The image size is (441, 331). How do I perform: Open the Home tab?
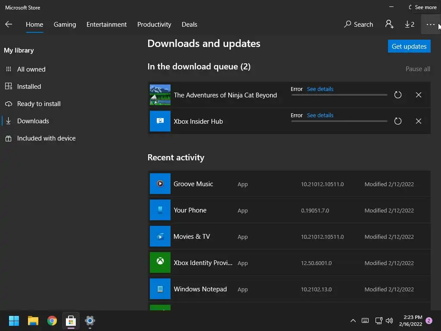pyautogui.click(x=34, y=25)
